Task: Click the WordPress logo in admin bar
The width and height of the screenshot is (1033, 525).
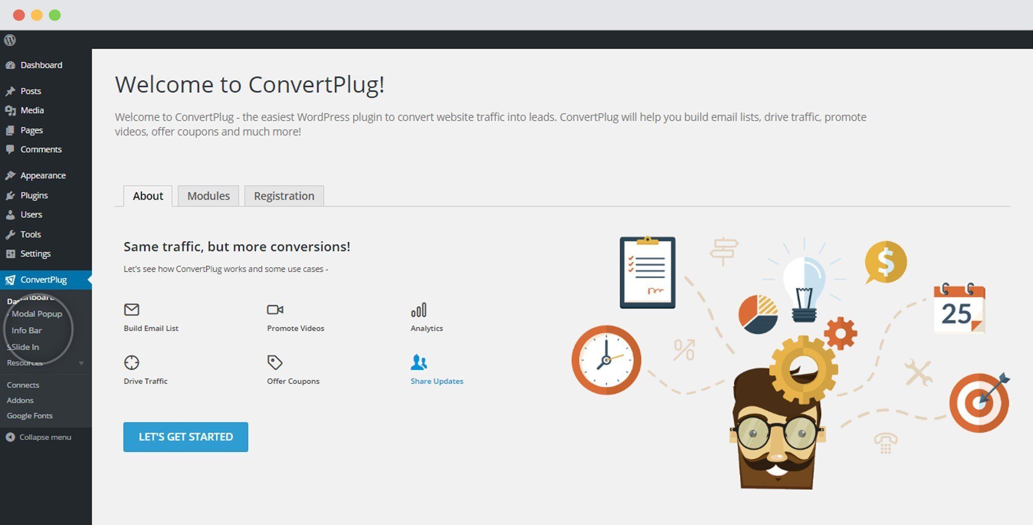Action: (10, 40)
